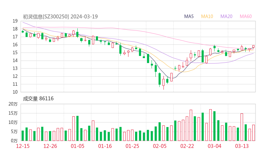The image size is (259, 154).
Task: Click the price axis value 12
Action: point(15,76)
